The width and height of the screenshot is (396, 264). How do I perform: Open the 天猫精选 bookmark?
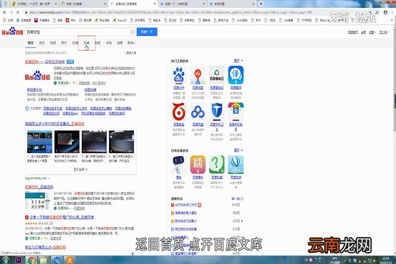tap(42, 20)
